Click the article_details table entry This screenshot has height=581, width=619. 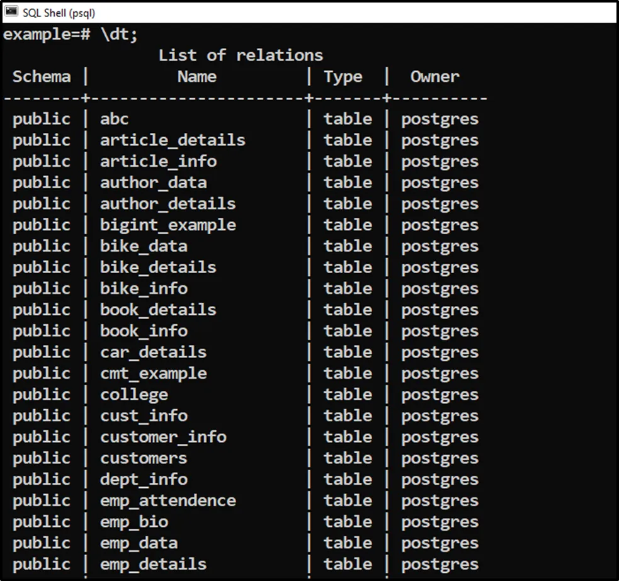tap(173, 140)
